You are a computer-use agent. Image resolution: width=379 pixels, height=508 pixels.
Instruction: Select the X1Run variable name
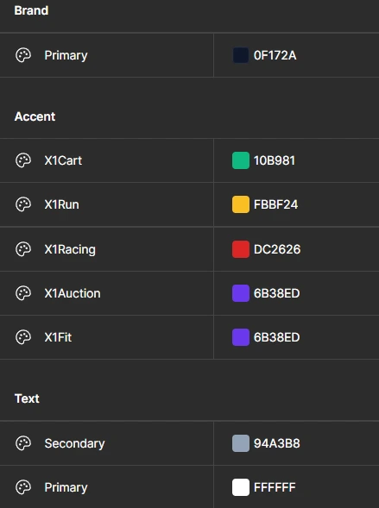pos(61,204)
